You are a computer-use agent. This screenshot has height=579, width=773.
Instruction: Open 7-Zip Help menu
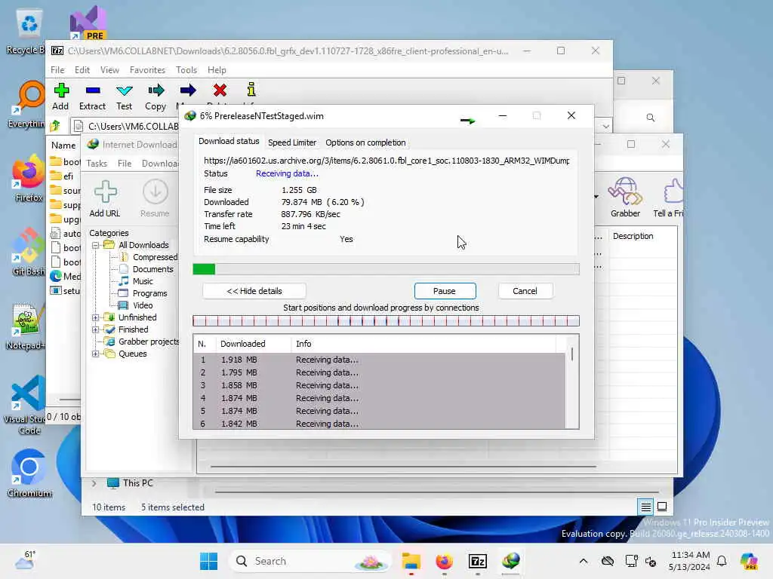217,70
